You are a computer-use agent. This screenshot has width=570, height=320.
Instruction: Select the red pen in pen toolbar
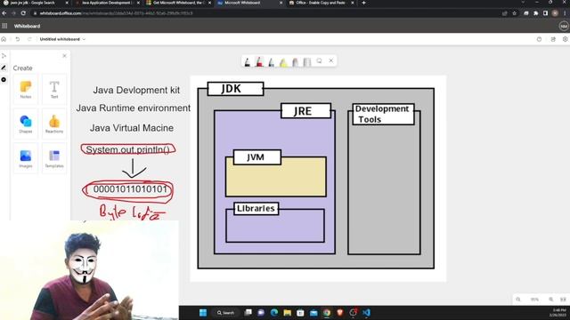pyautogui.click(x=259, y=62)
